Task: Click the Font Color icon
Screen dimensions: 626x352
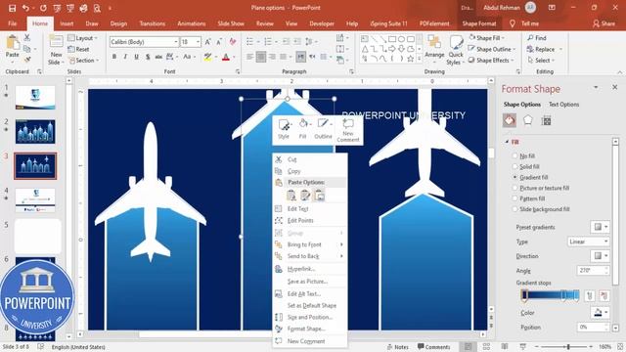Action: 226,57
